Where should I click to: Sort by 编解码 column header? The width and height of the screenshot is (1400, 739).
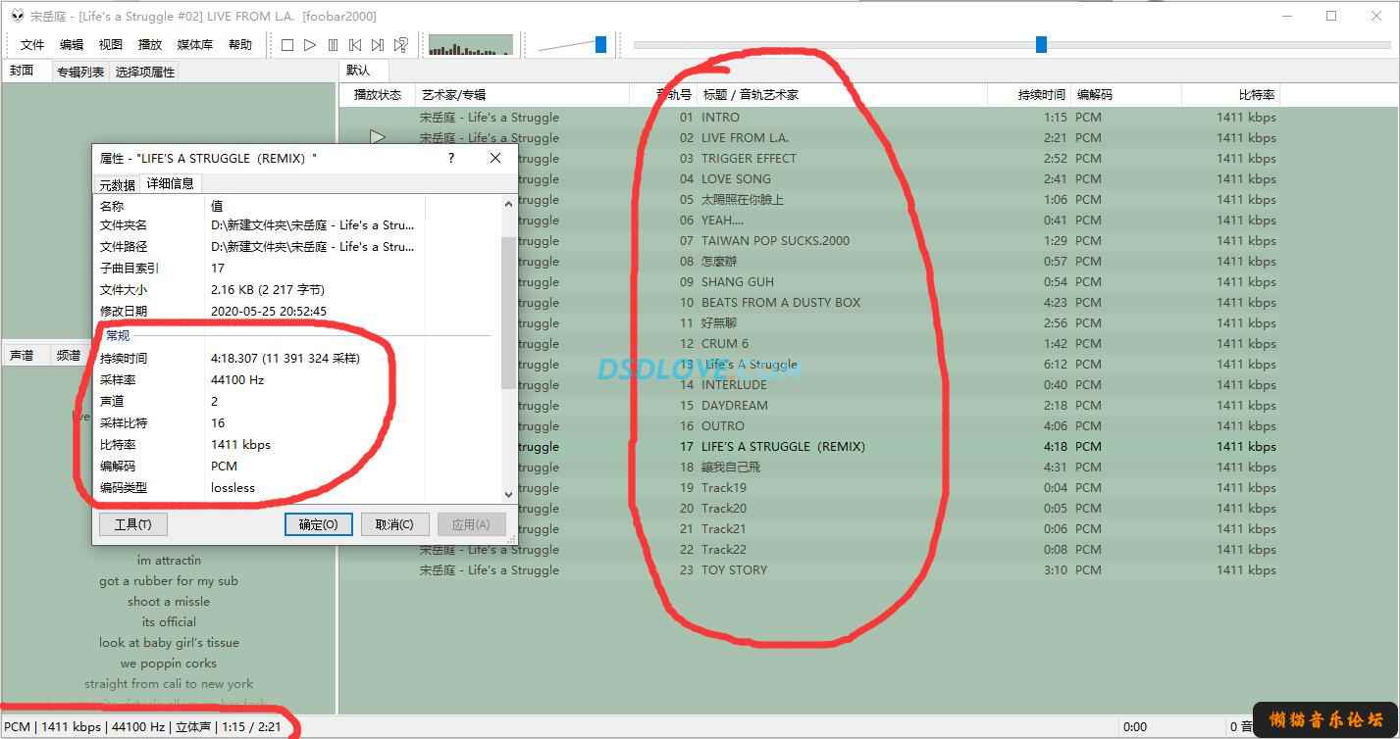tap(1126, 95)
